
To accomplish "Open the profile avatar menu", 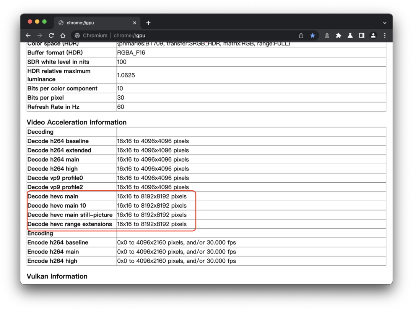I will coord(373,35).
